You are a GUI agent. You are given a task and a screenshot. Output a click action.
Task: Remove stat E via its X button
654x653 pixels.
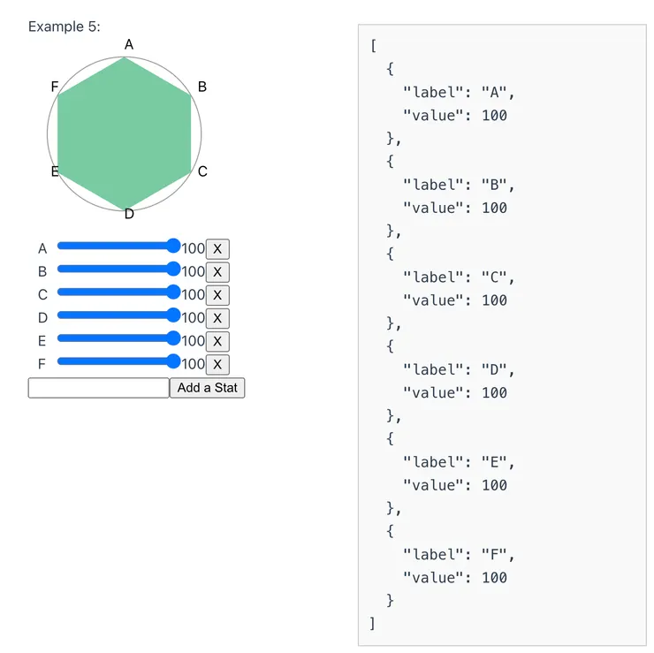click(x=217, y=341)
